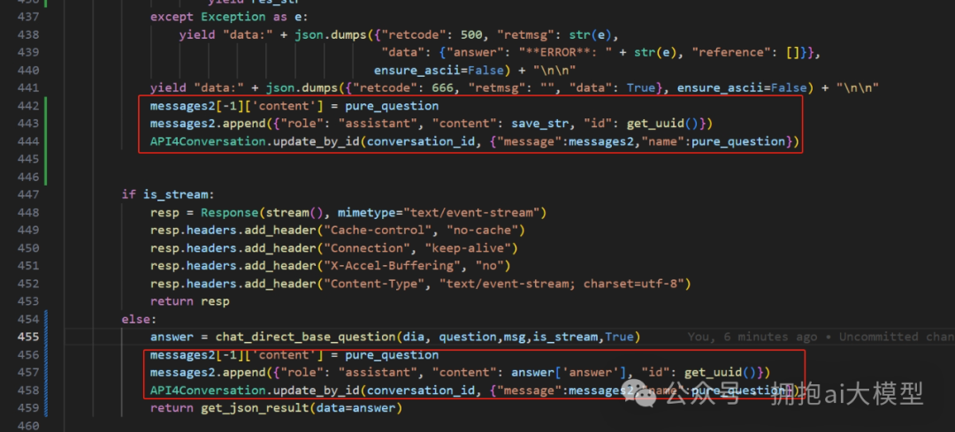
Task: Click the green added-line marker beside line 442
Action: tap(45, 106)
